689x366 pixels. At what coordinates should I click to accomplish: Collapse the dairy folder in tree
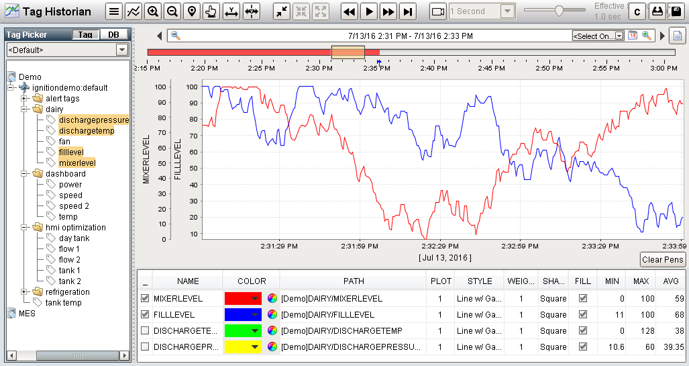tap(25, 109)
